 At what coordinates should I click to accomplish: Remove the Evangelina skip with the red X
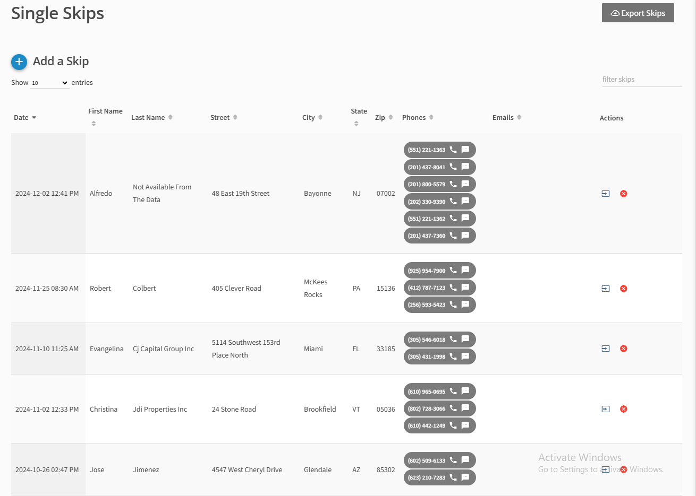[624, 349]
